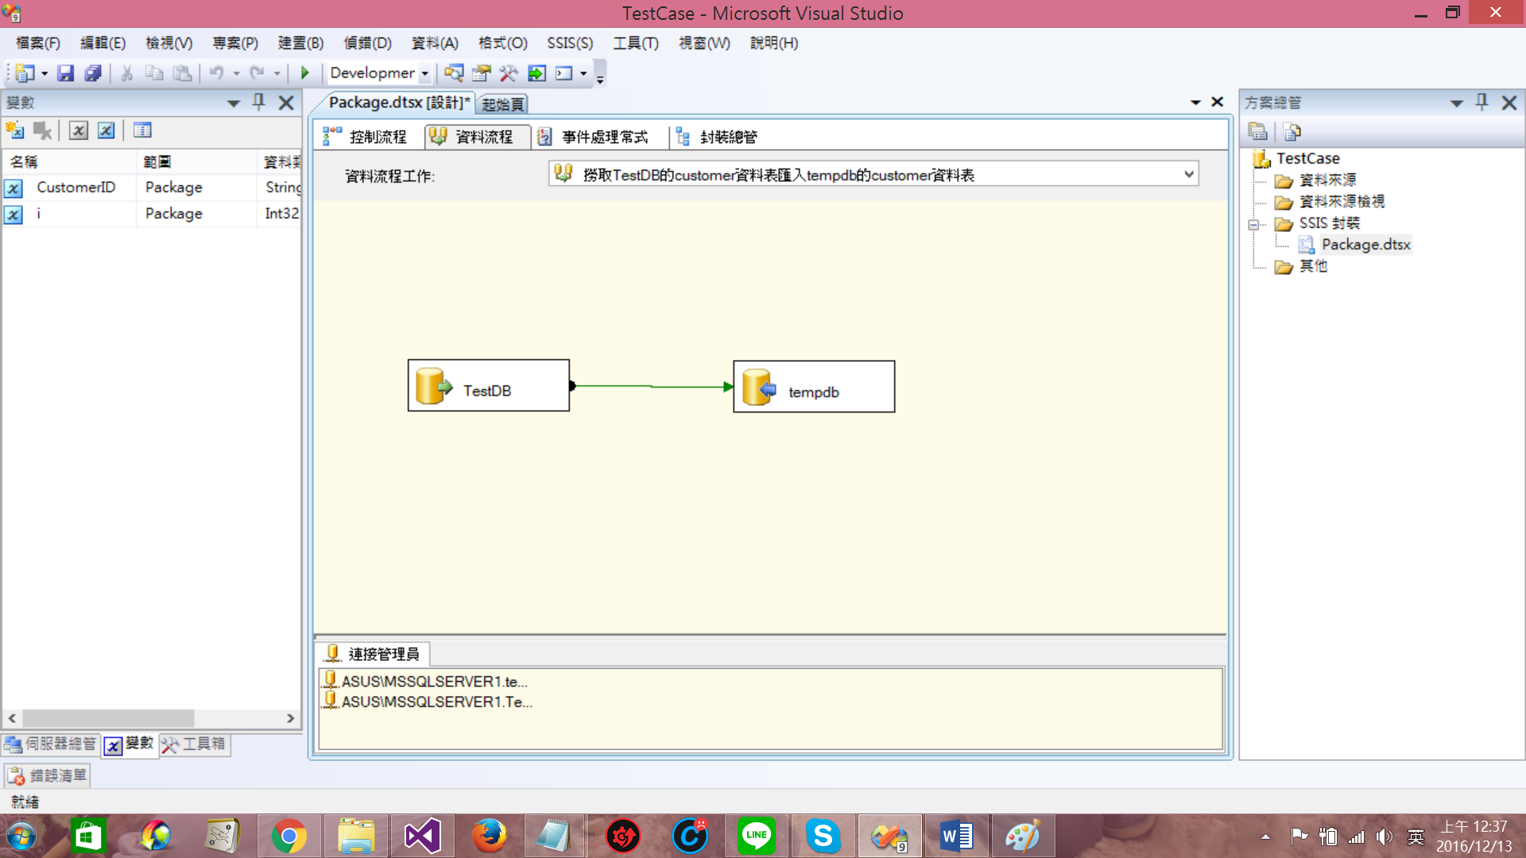
Task: Click the import/export green arrow icon
Action: click(536, 73)
